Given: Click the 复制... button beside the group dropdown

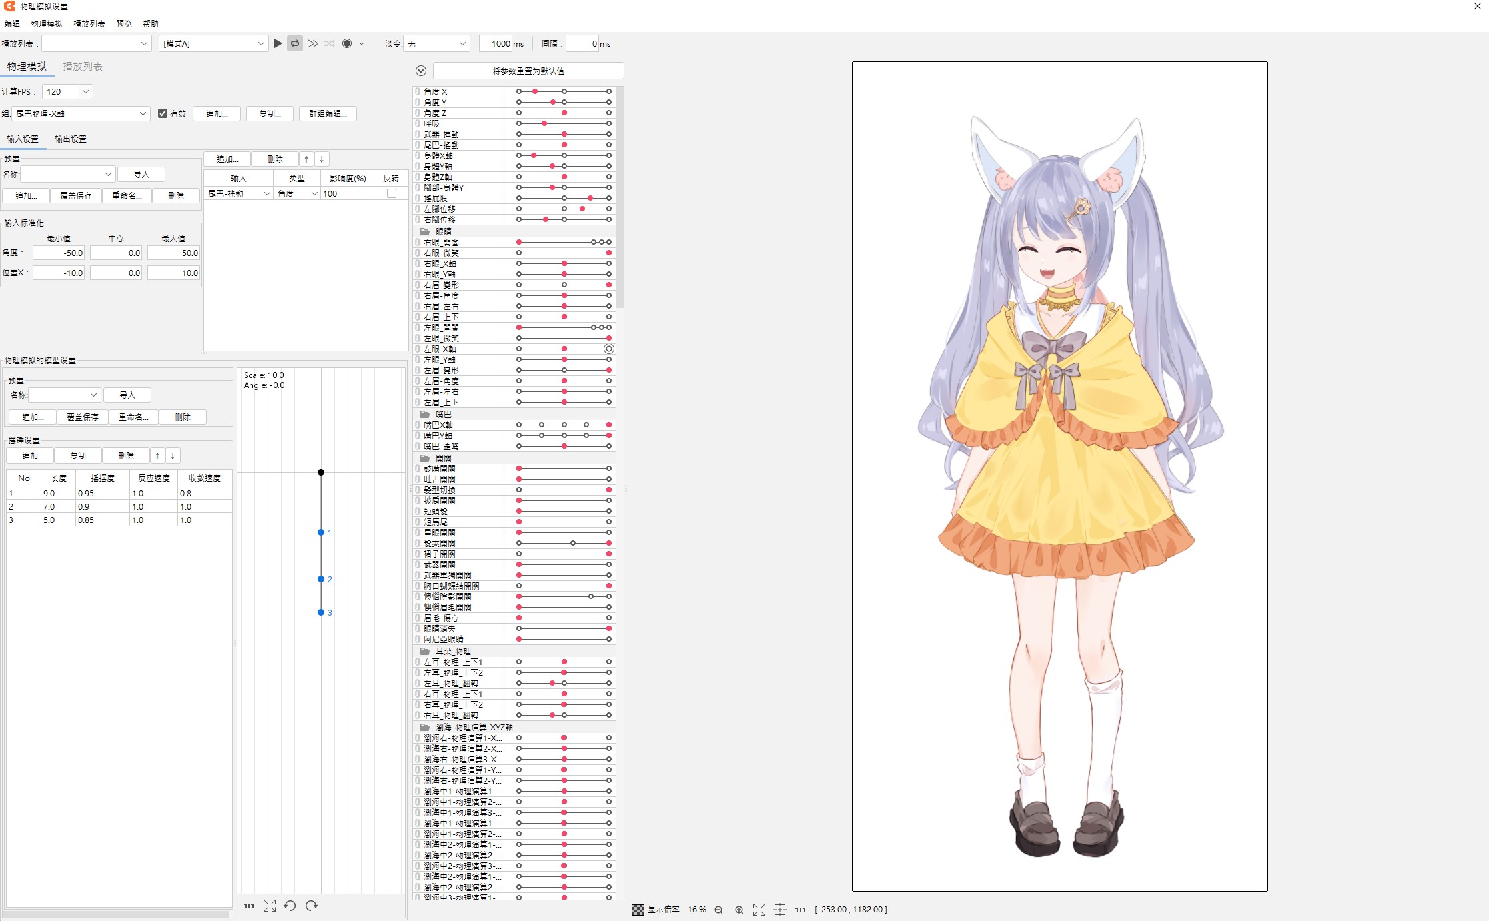Looking at the screenshot, I should [x=270, y=113].
